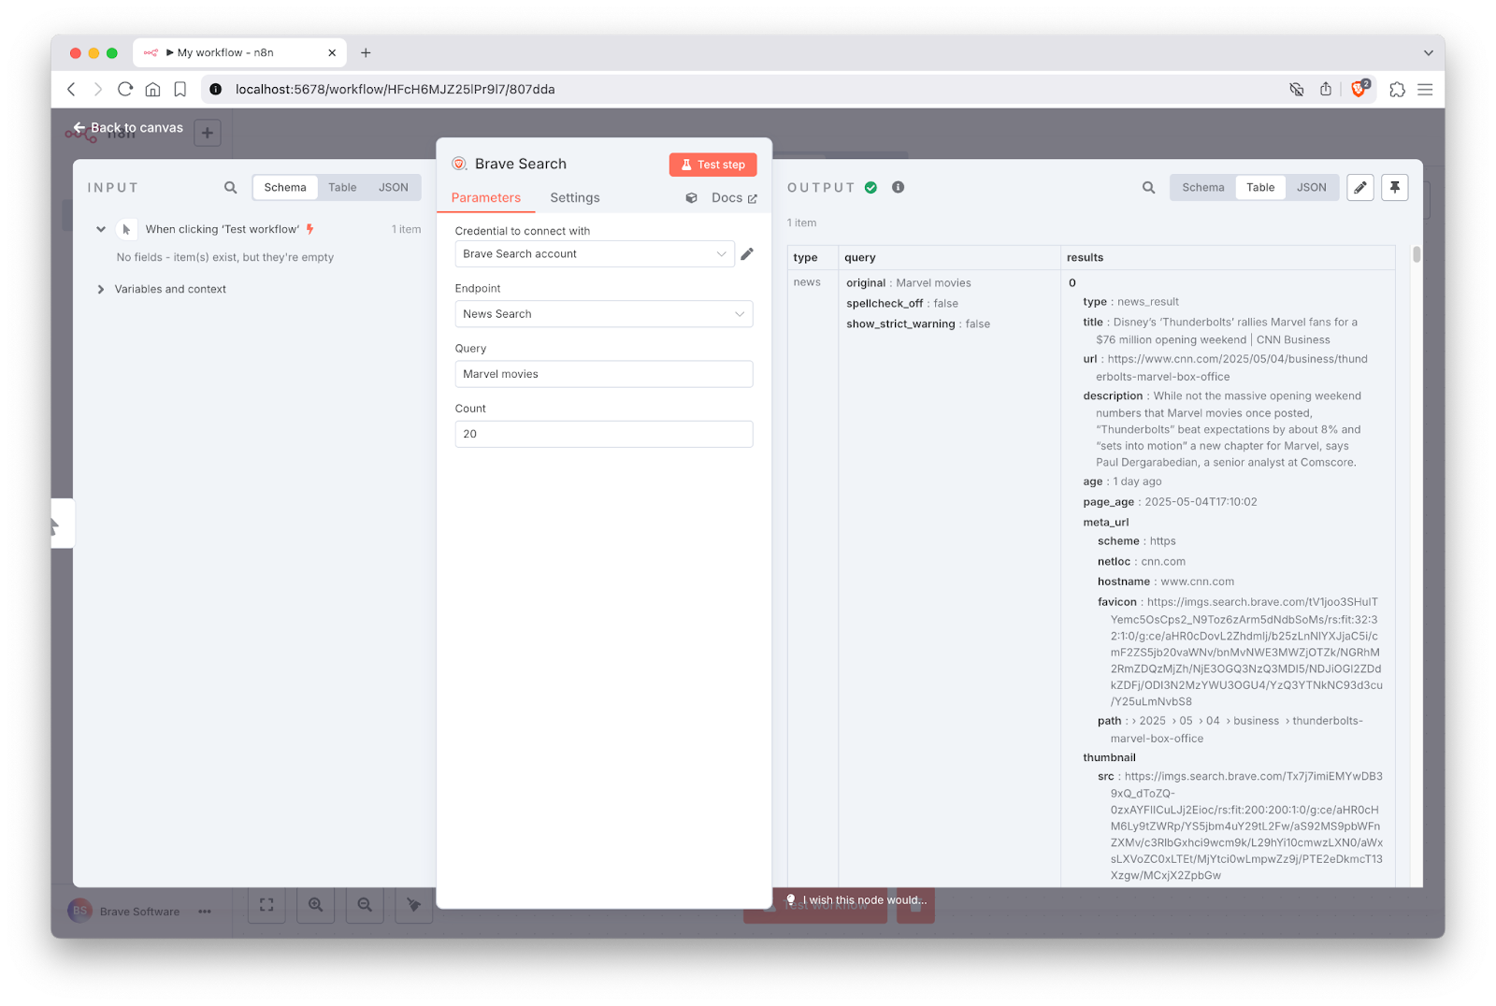Run the Test step button
Screen dimensions: 1496x1006
coord(712,165)
